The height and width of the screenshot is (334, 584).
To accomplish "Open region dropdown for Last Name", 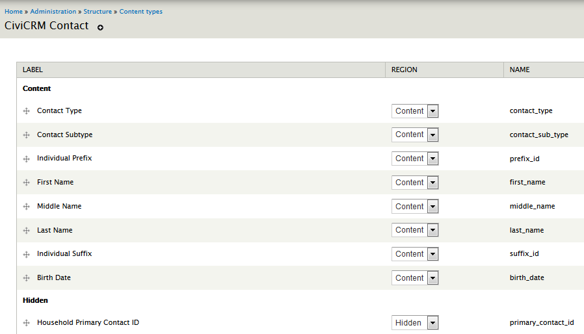I will [415, 230].
